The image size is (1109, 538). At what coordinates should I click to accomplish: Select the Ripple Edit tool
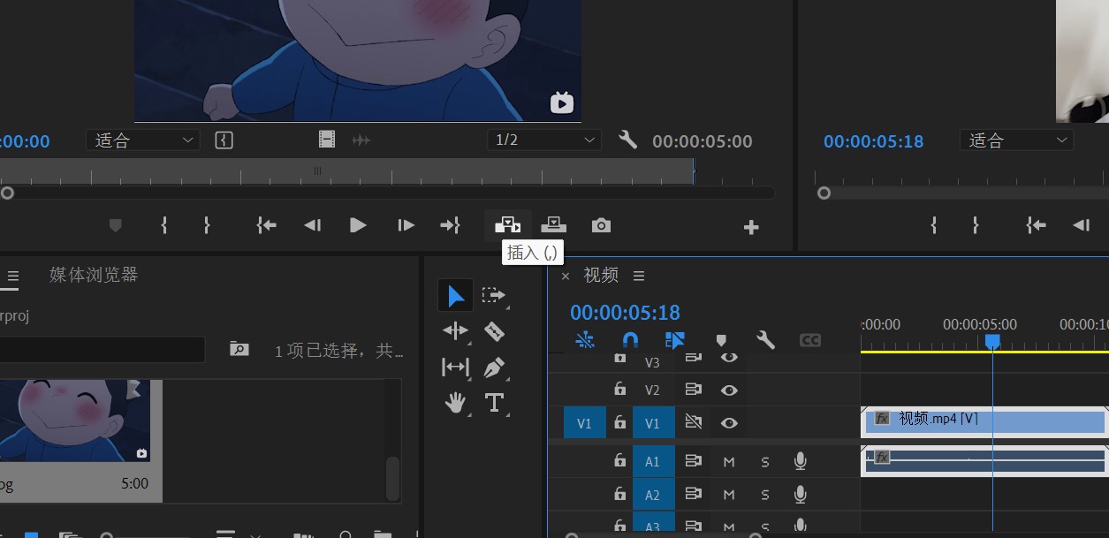pyautogui.click(x=455, y=331)
